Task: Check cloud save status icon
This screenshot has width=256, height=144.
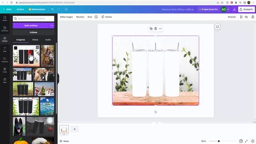Action: [x=66, y=9]
